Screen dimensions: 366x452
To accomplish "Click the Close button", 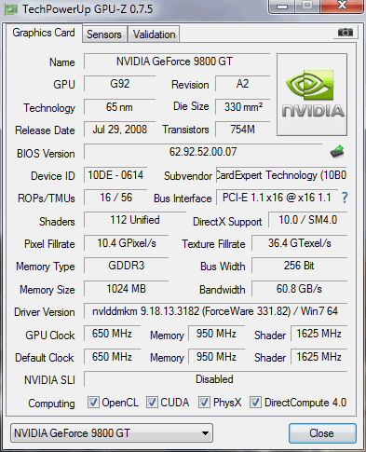I will point(322,433).
